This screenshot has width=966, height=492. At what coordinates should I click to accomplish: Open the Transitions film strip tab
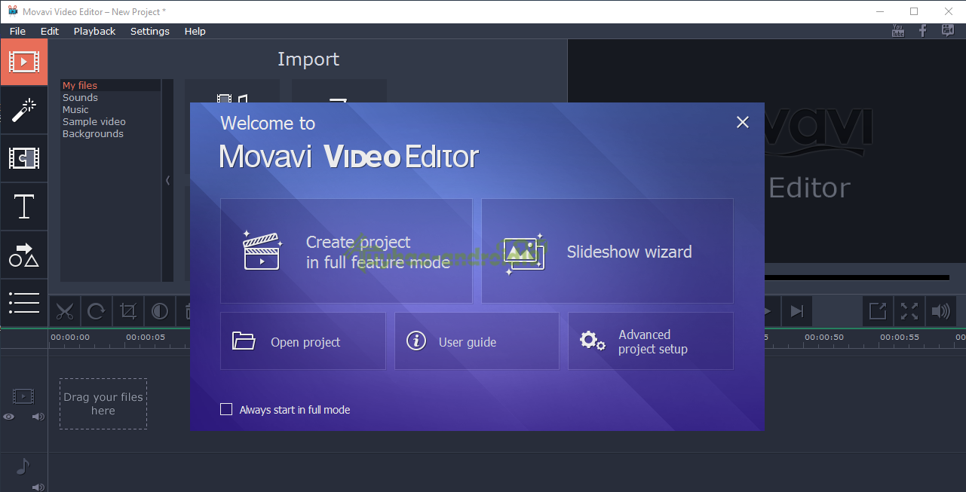click(x=24, y=158)
